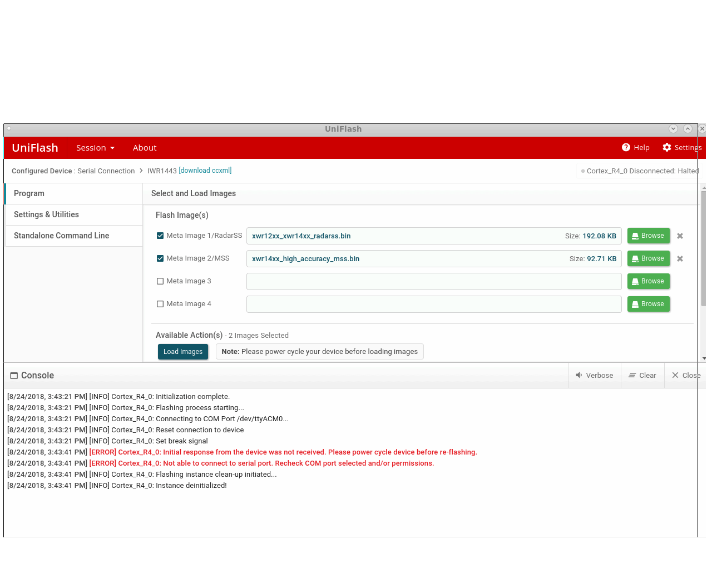712x569 pixels.
Task: Click the Console panel window icon
Action: 14,376
